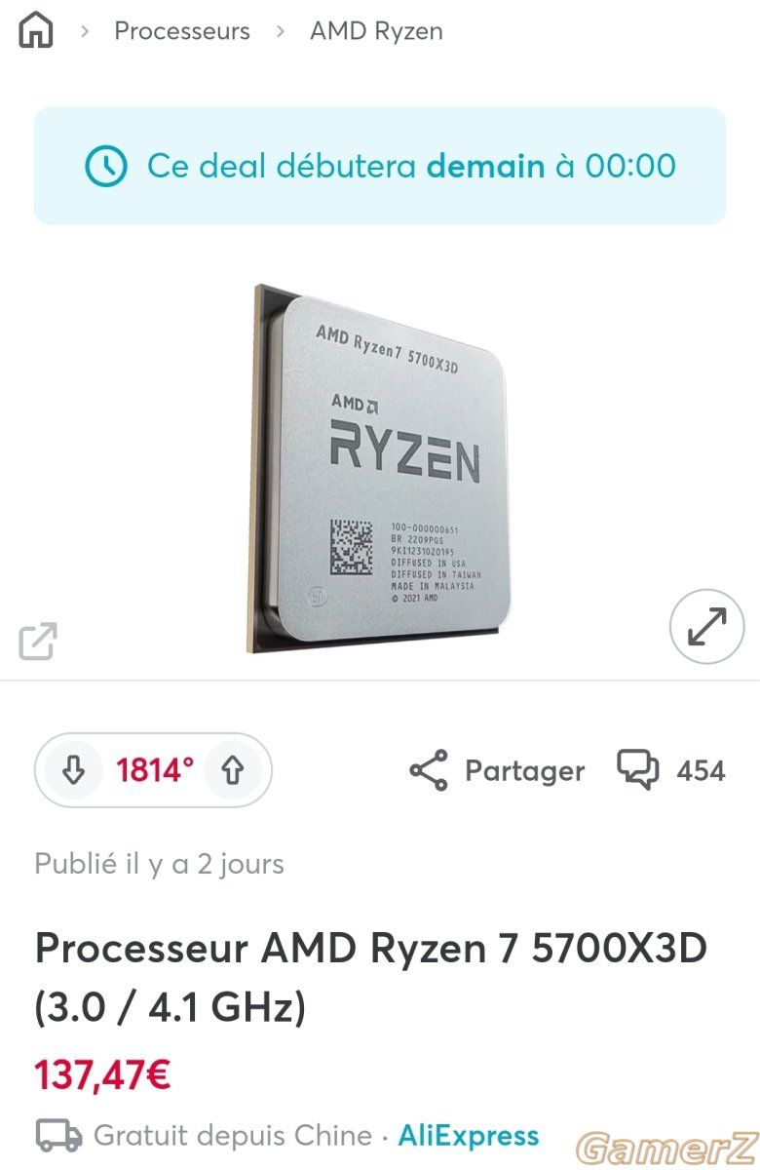Click the share network icon
This screenshot has height=1170, width=760.
click(429, 770)
